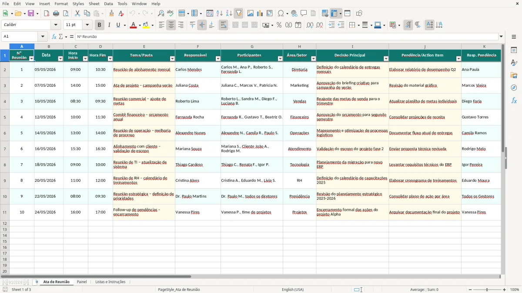The height and width of the screenshot is (293, 522).
Task: Click Add Decimal Place icon
Action: pos(310,25)
